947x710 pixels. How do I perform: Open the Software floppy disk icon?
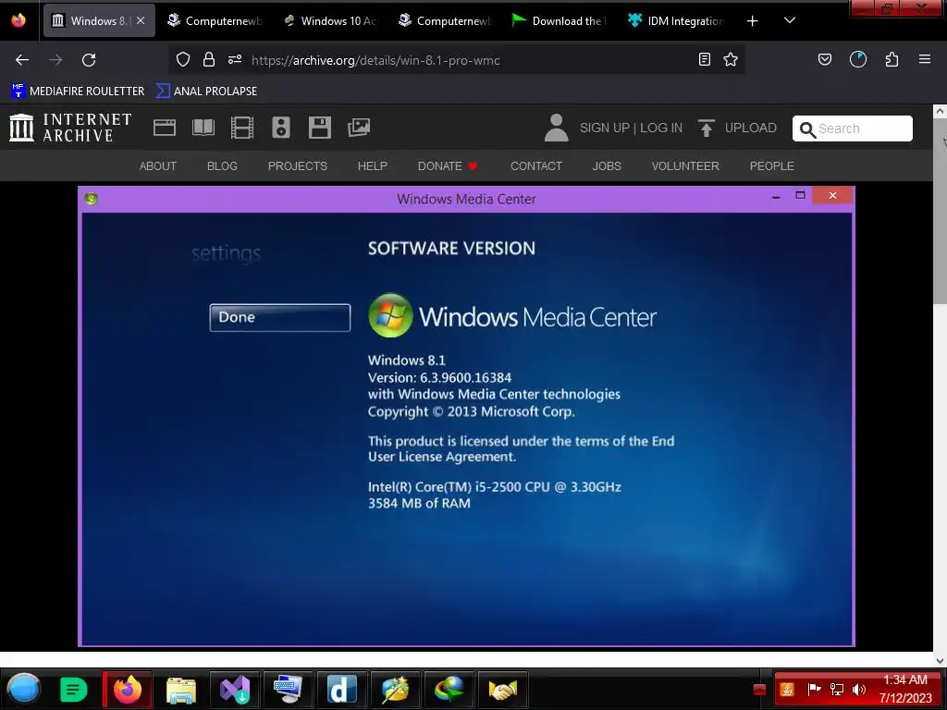319,128
